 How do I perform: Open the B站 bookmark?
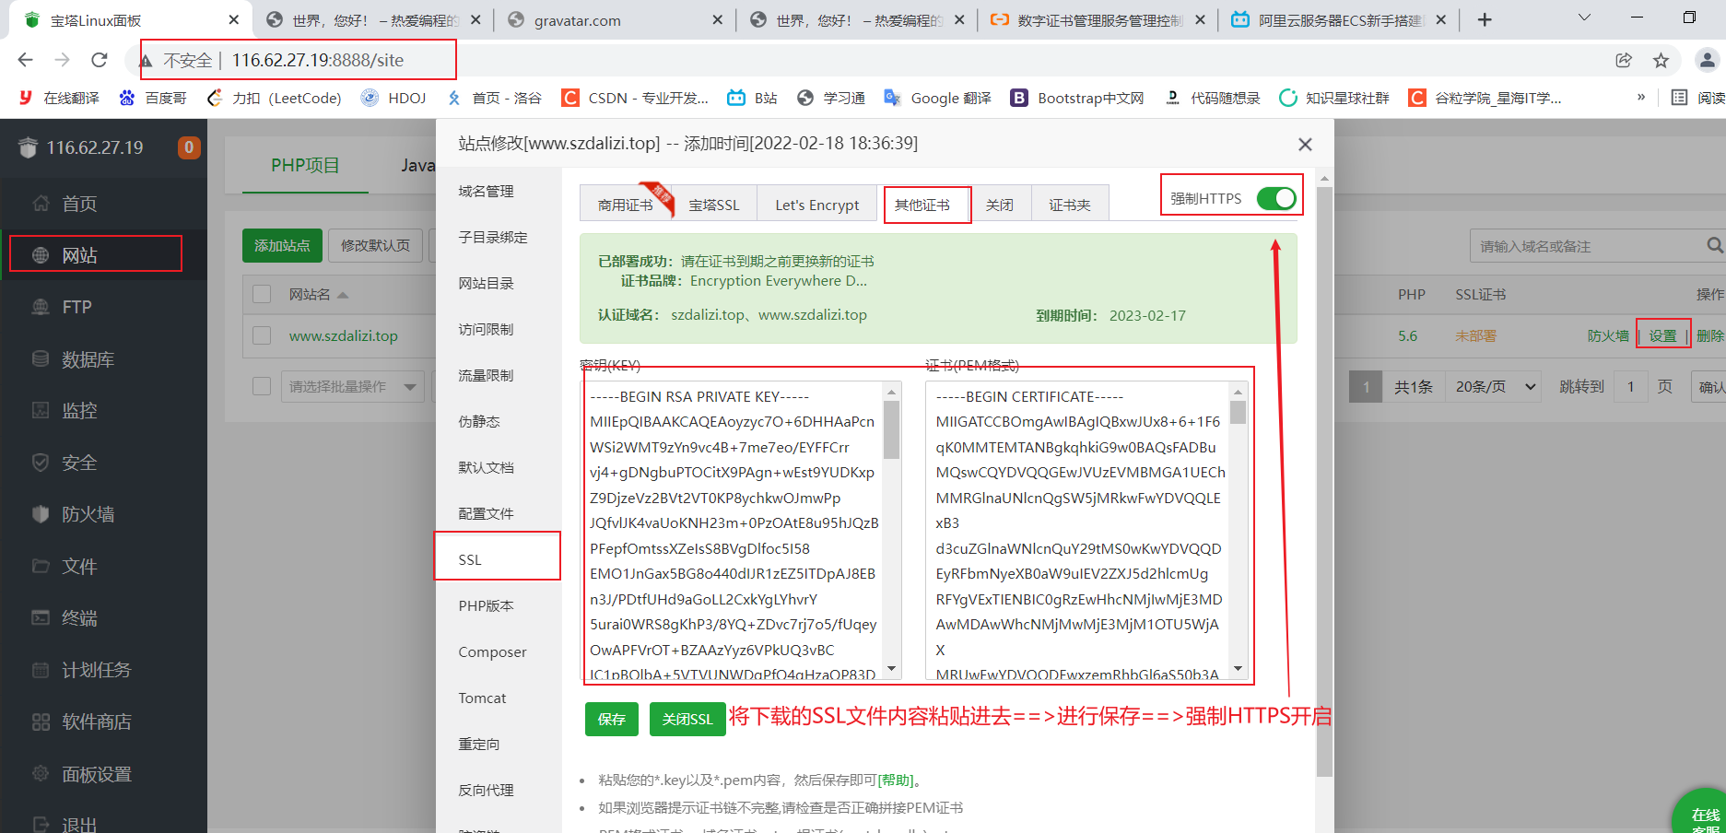click(x=752, y=98)
